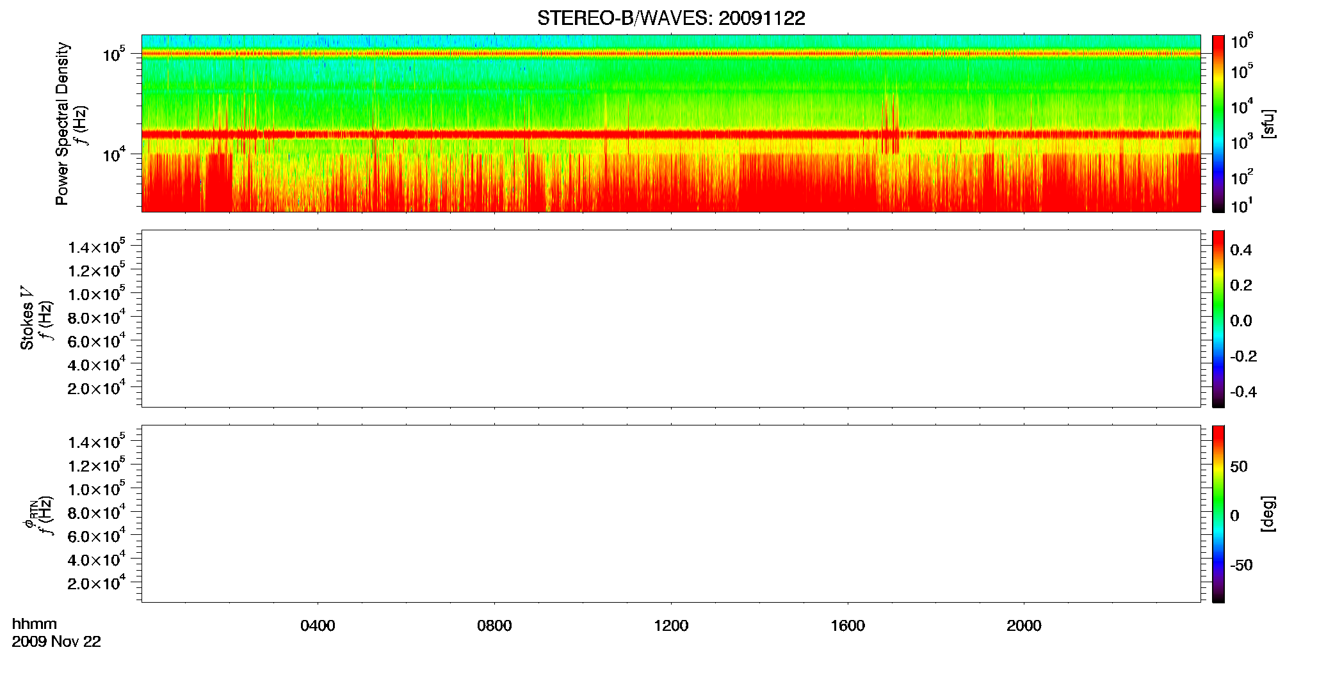Click the Stokes V axis label

[27, 319]
